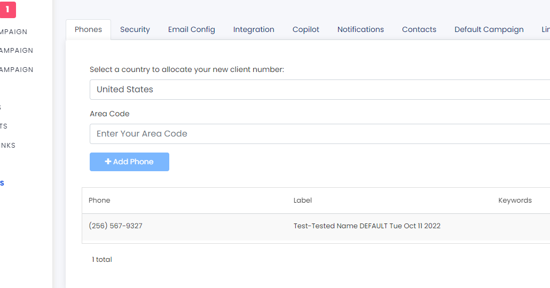Select phone number (256) 567-9327

pyautogui.click(x=116, y=226)
